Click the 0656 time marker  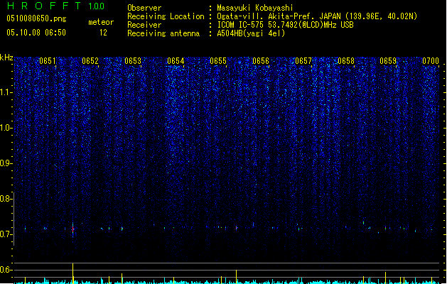[261, 61]
